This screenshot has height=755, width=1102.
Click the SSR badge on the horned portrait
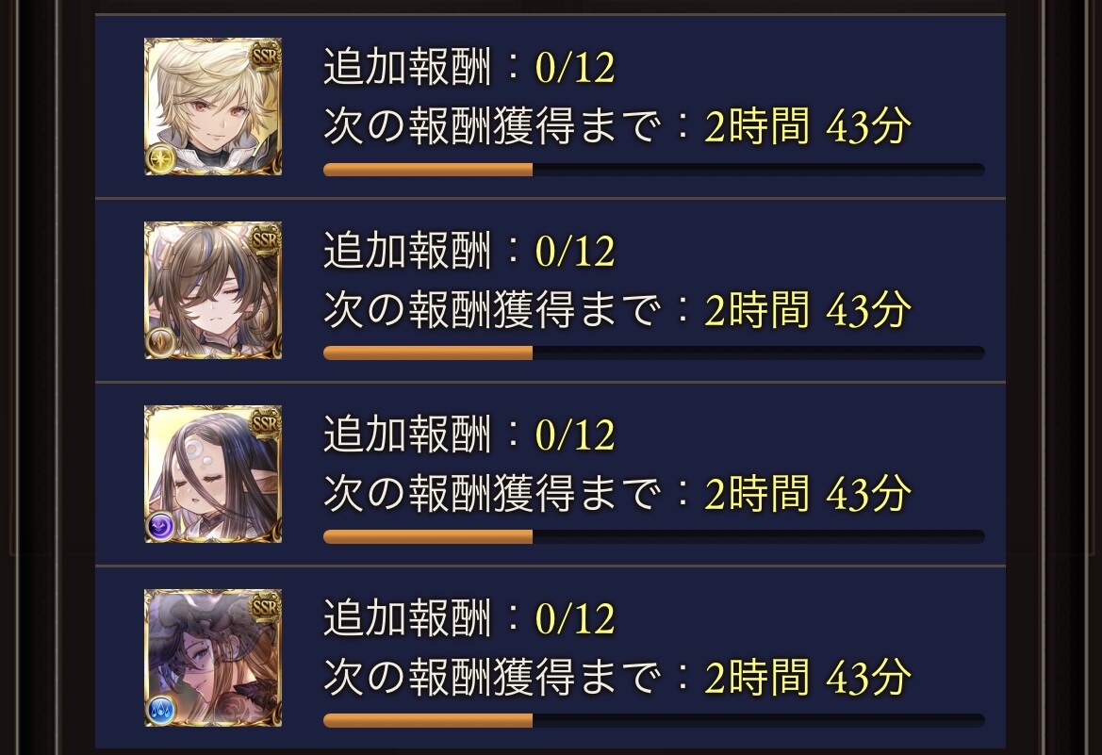point(265,607)
